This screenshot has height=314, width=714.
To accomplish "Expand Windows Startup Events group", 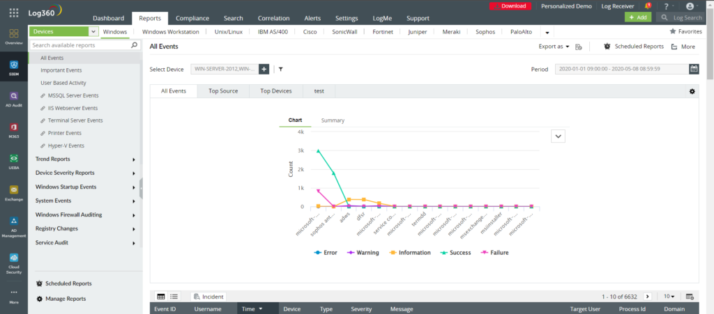I will point(85,187).
